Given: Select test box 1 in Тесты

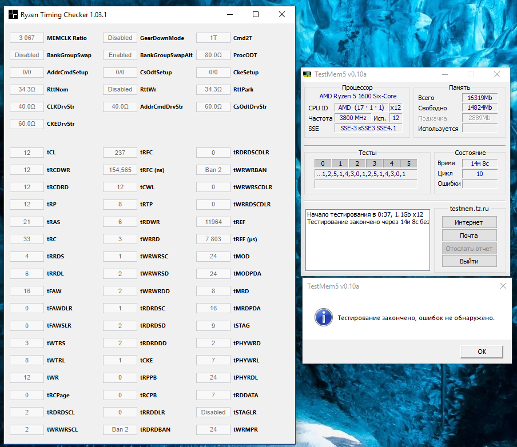Looking at the screenshot, I should 340,163.
